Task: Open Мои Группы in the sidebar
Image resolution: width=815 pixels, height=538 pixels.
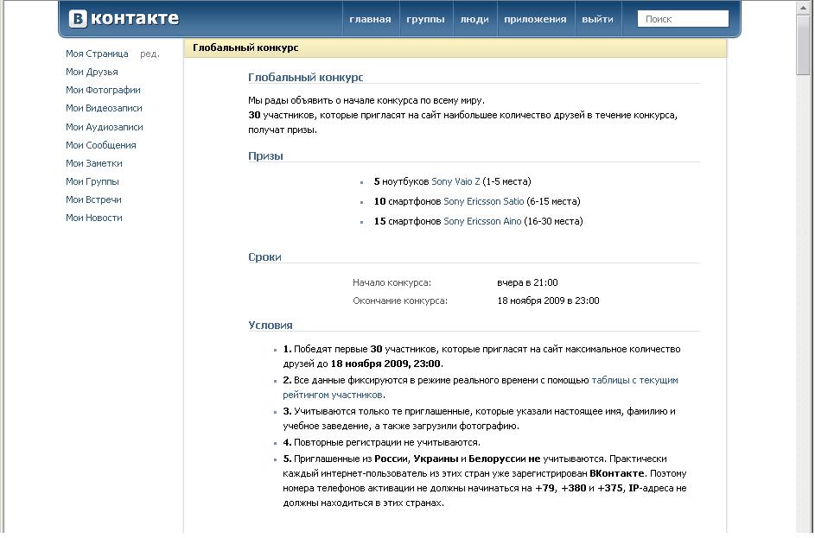Action: click(x=92, y=181)
